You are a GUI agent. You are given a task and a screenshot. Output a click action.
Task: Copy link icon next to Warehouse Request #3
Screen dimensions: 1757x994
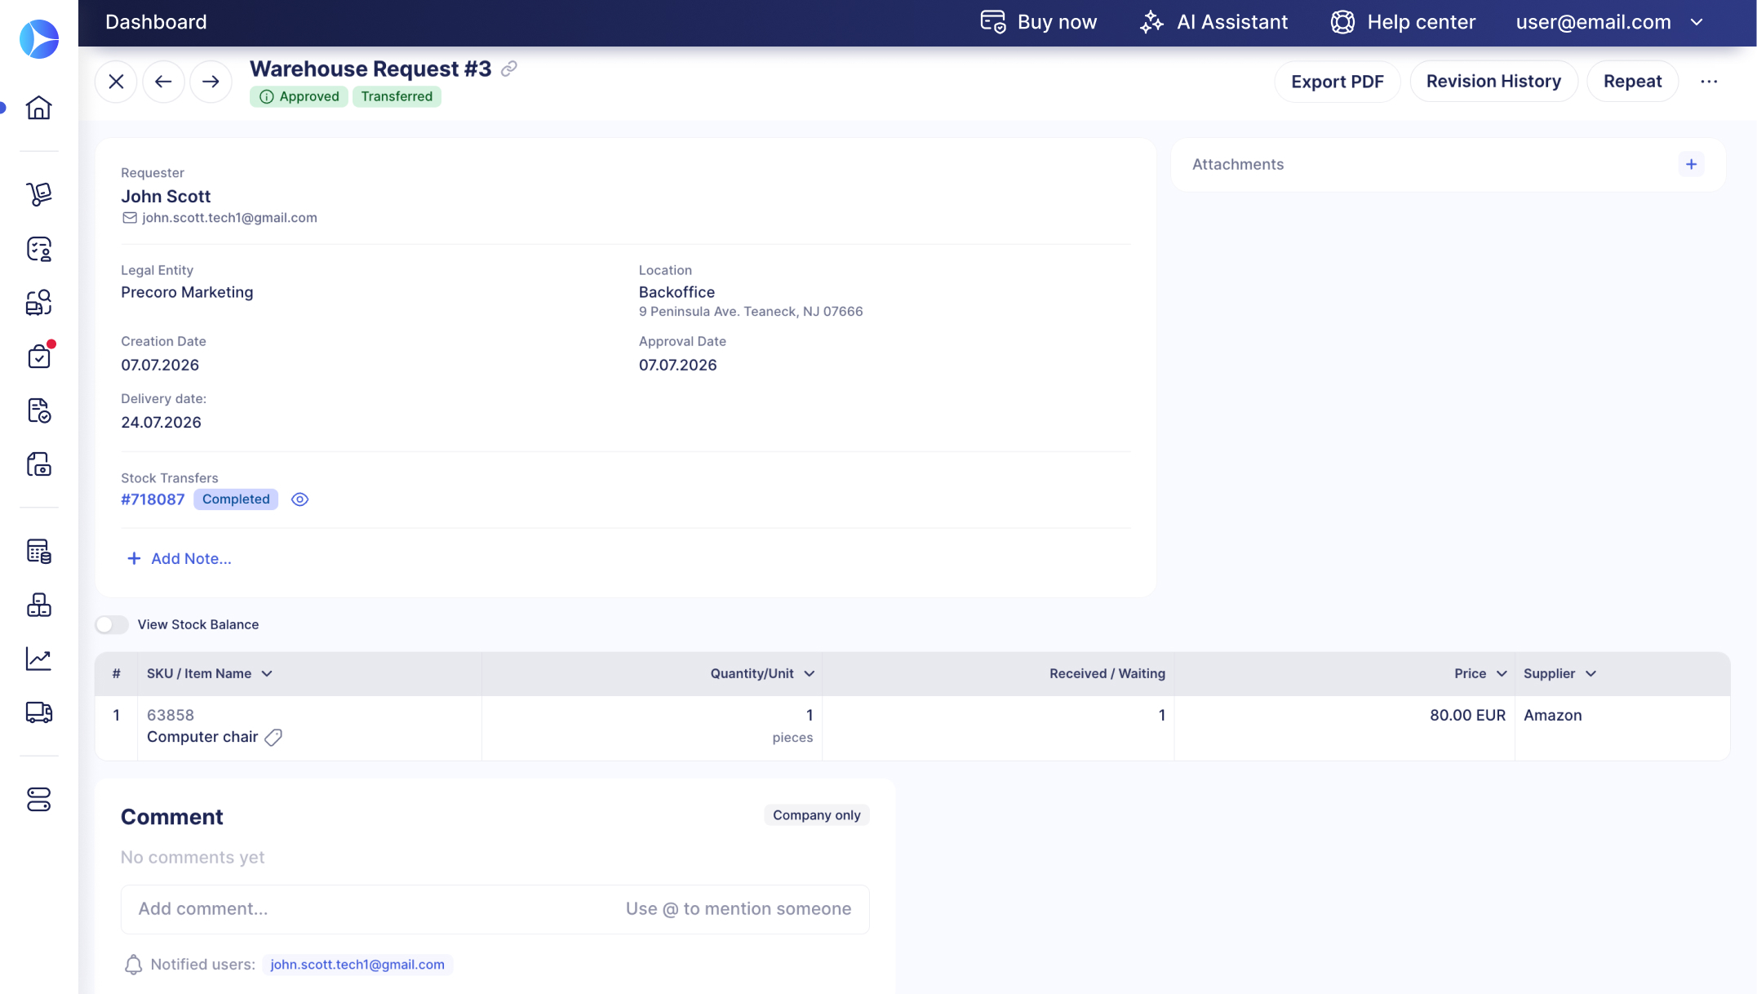coord(509,69)
